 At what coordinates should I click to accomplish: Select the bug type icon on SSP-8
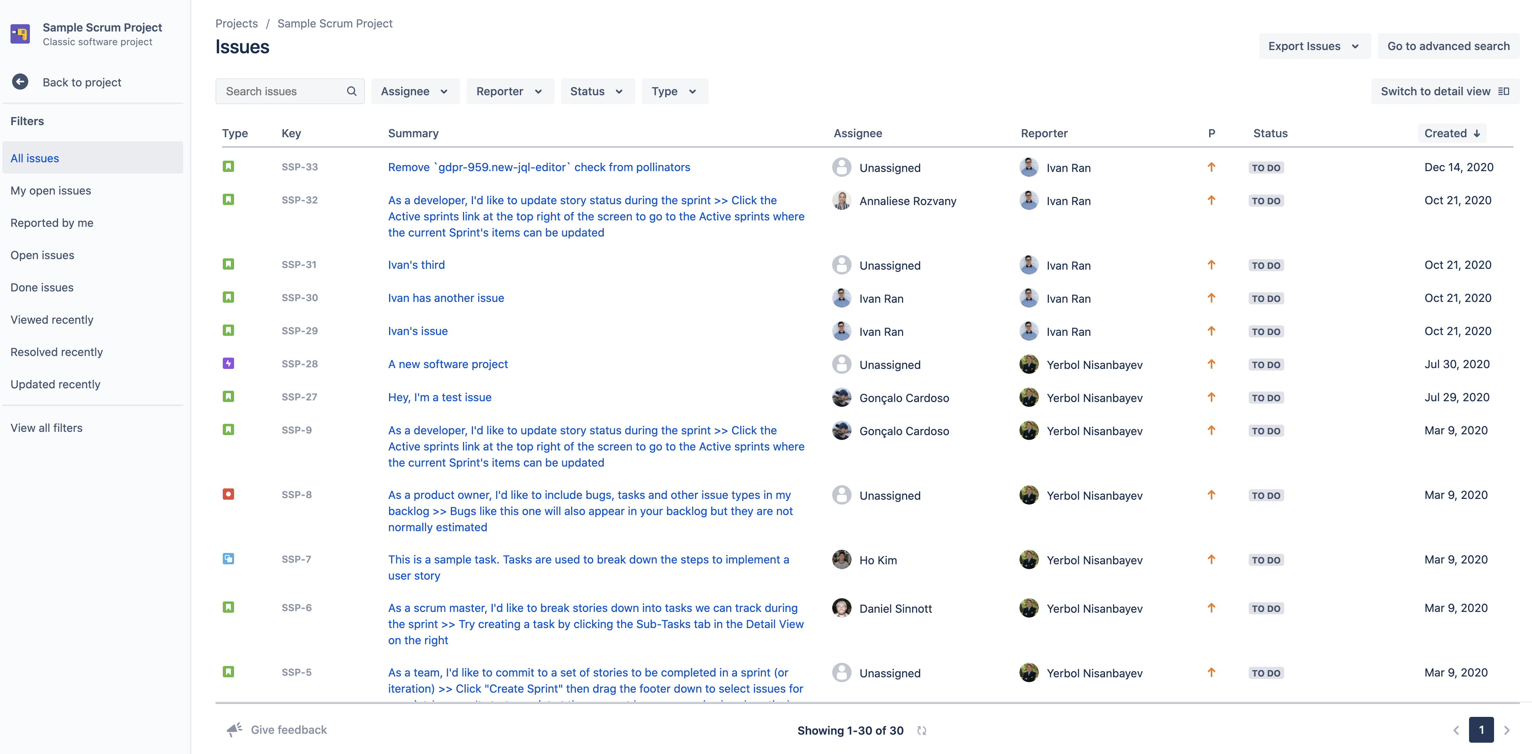(229, 494)
